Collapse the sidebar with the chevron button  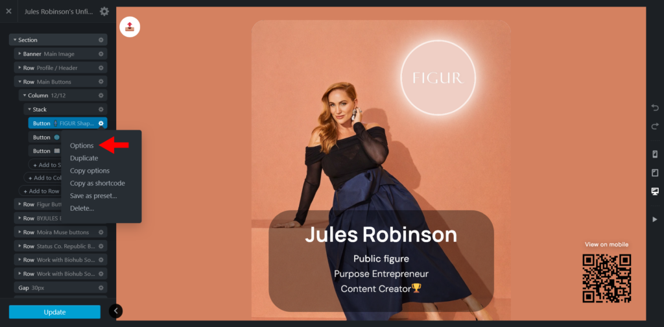tap(115, 311)
